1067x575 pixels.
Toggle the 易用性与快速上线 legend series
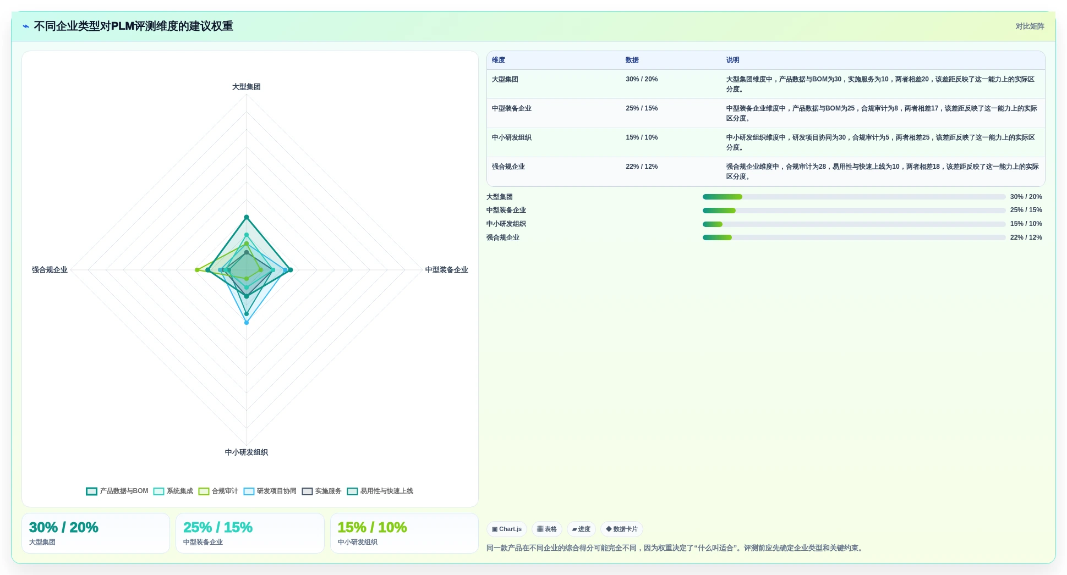380,491
